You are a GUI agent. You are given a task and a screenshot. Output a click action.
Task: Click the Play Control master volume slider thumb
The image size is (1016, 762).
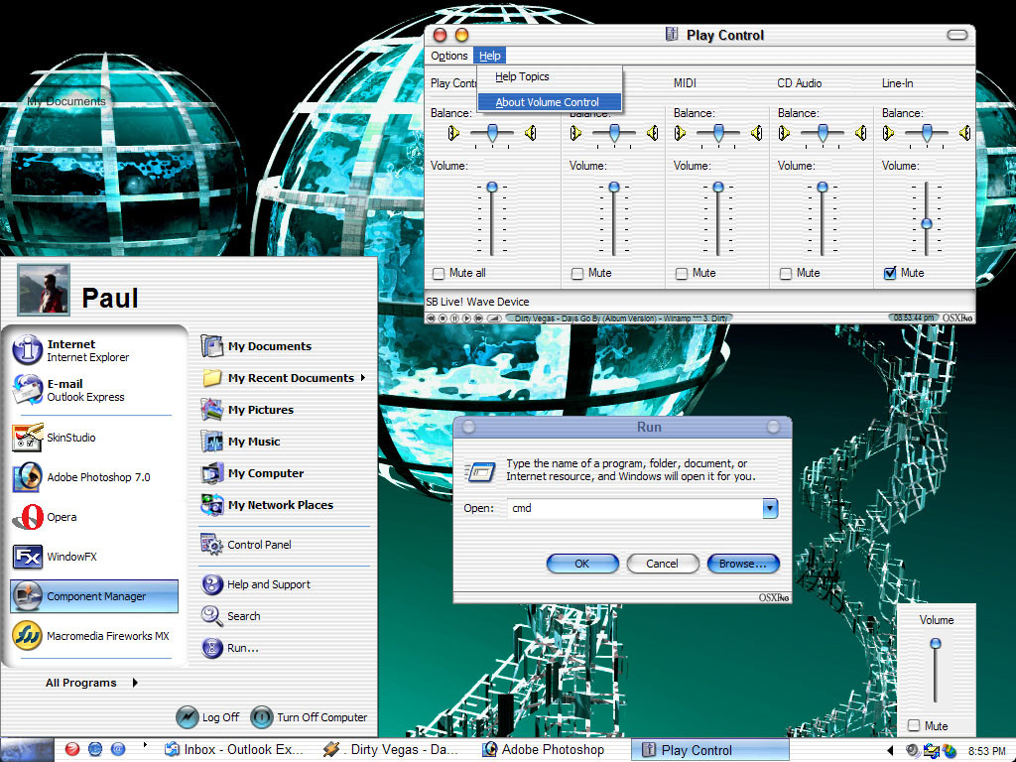(492, 187)
